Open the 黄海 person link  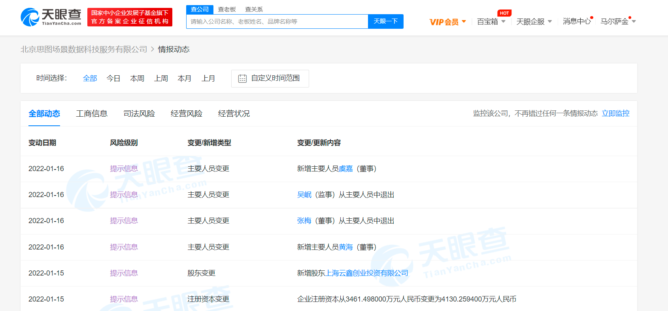coord(346,247)
